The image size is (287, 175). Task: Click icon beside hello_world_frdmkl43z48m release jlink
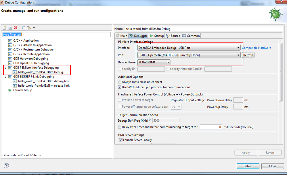coord(15,86)
